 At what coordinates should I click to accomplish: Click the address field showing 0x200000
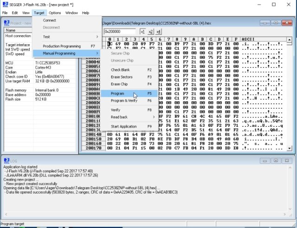(120, 32)
